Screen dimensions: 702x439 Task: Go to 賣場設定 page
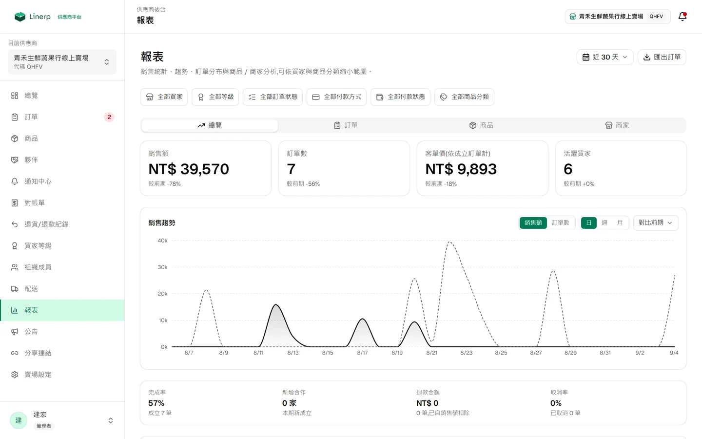pos(62,375)
